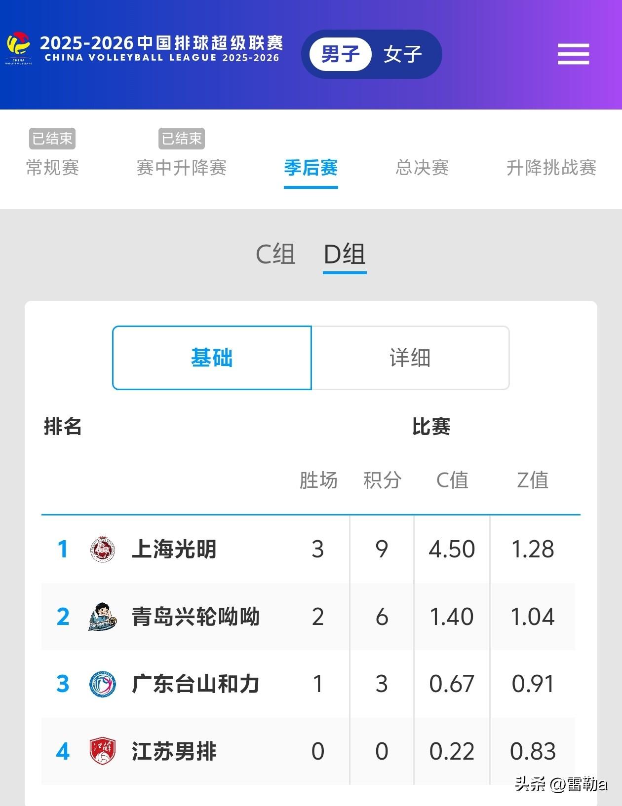Switch to 详细 detailed view
The image size is (622, 806).
(410, 358)
